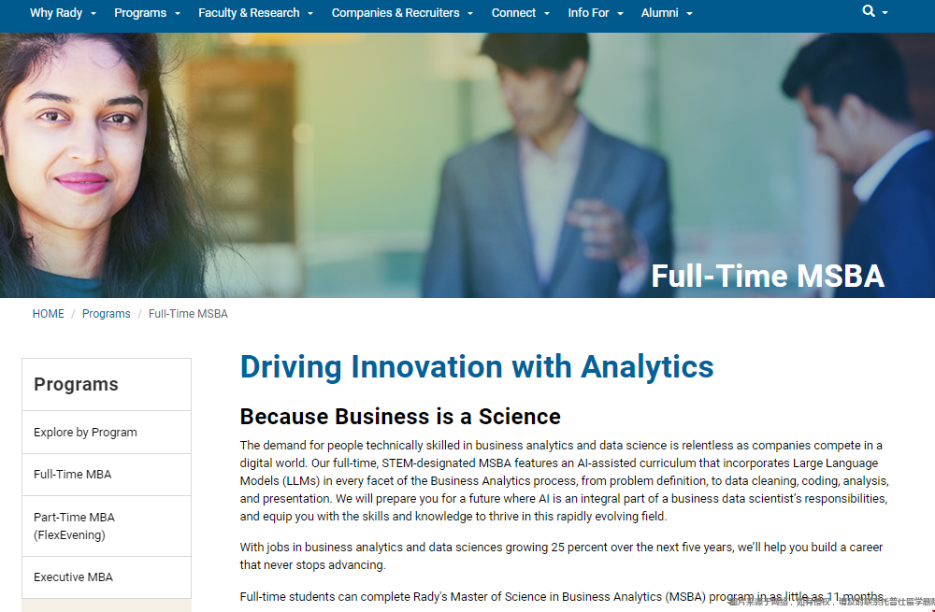Click the search magnifier icon
Image resolution: width=935 pixels, height=612 pixels.
click(869, 11)
